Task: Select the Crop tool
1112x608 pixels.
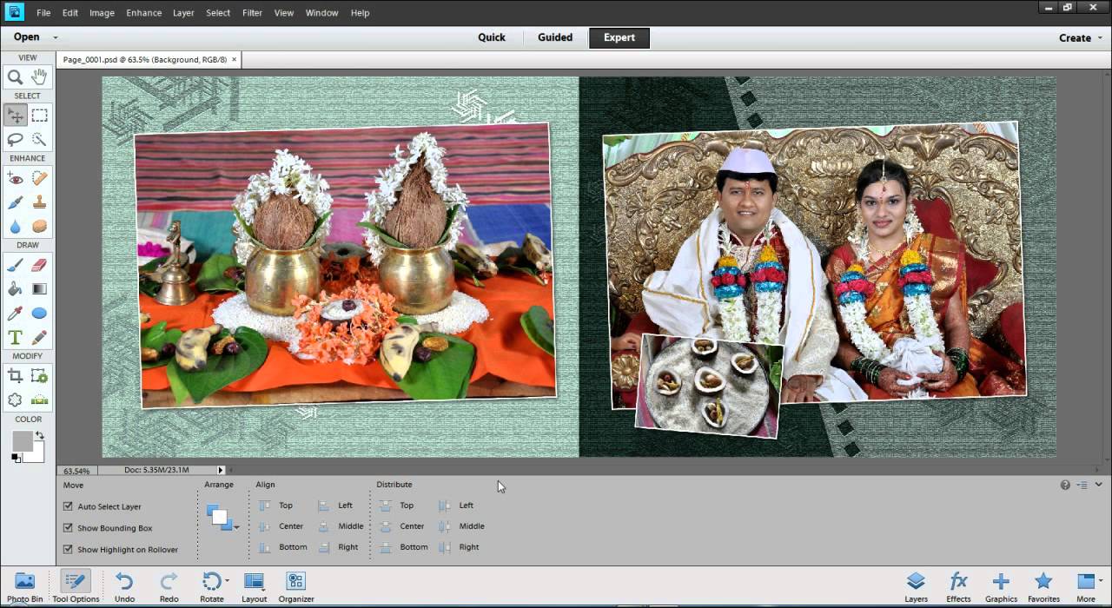Action: pyautogui.click(x=16, y=376)
